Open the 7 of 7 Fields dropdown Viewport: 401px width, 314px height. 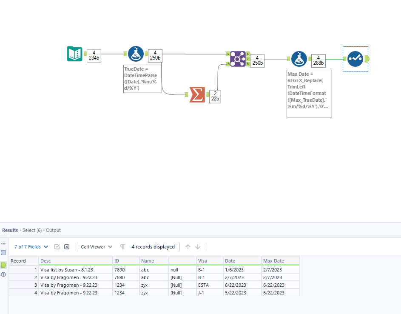31,247
